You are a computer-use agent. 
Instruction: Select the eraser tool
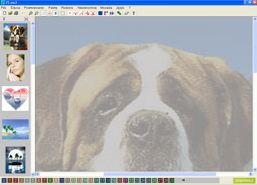click(x=126, y=13)
